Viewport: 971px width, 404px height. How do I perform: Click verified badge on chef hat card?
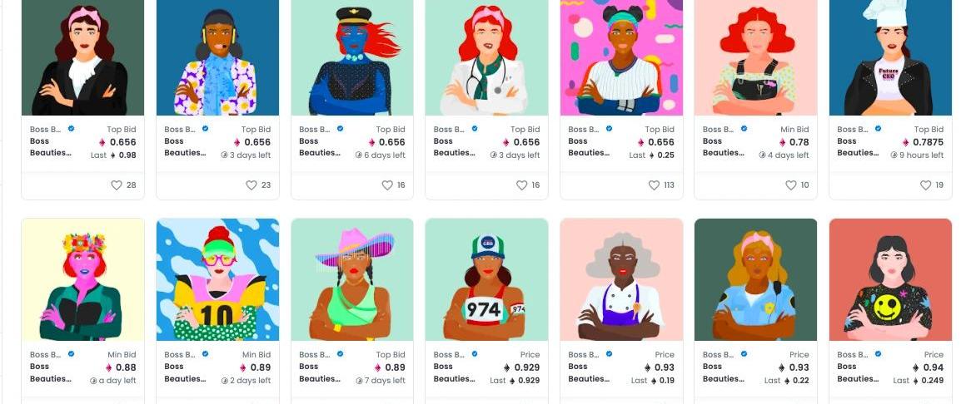coord(878,129)
